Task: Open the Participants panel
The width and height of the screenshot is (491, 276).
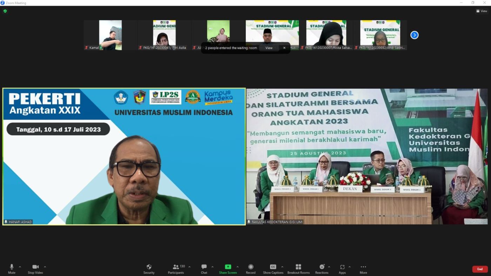Action: [176, 269]
